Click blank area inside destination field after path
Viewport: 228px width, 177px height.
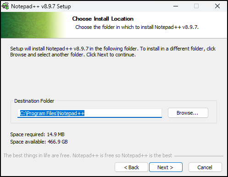[123, 113]
